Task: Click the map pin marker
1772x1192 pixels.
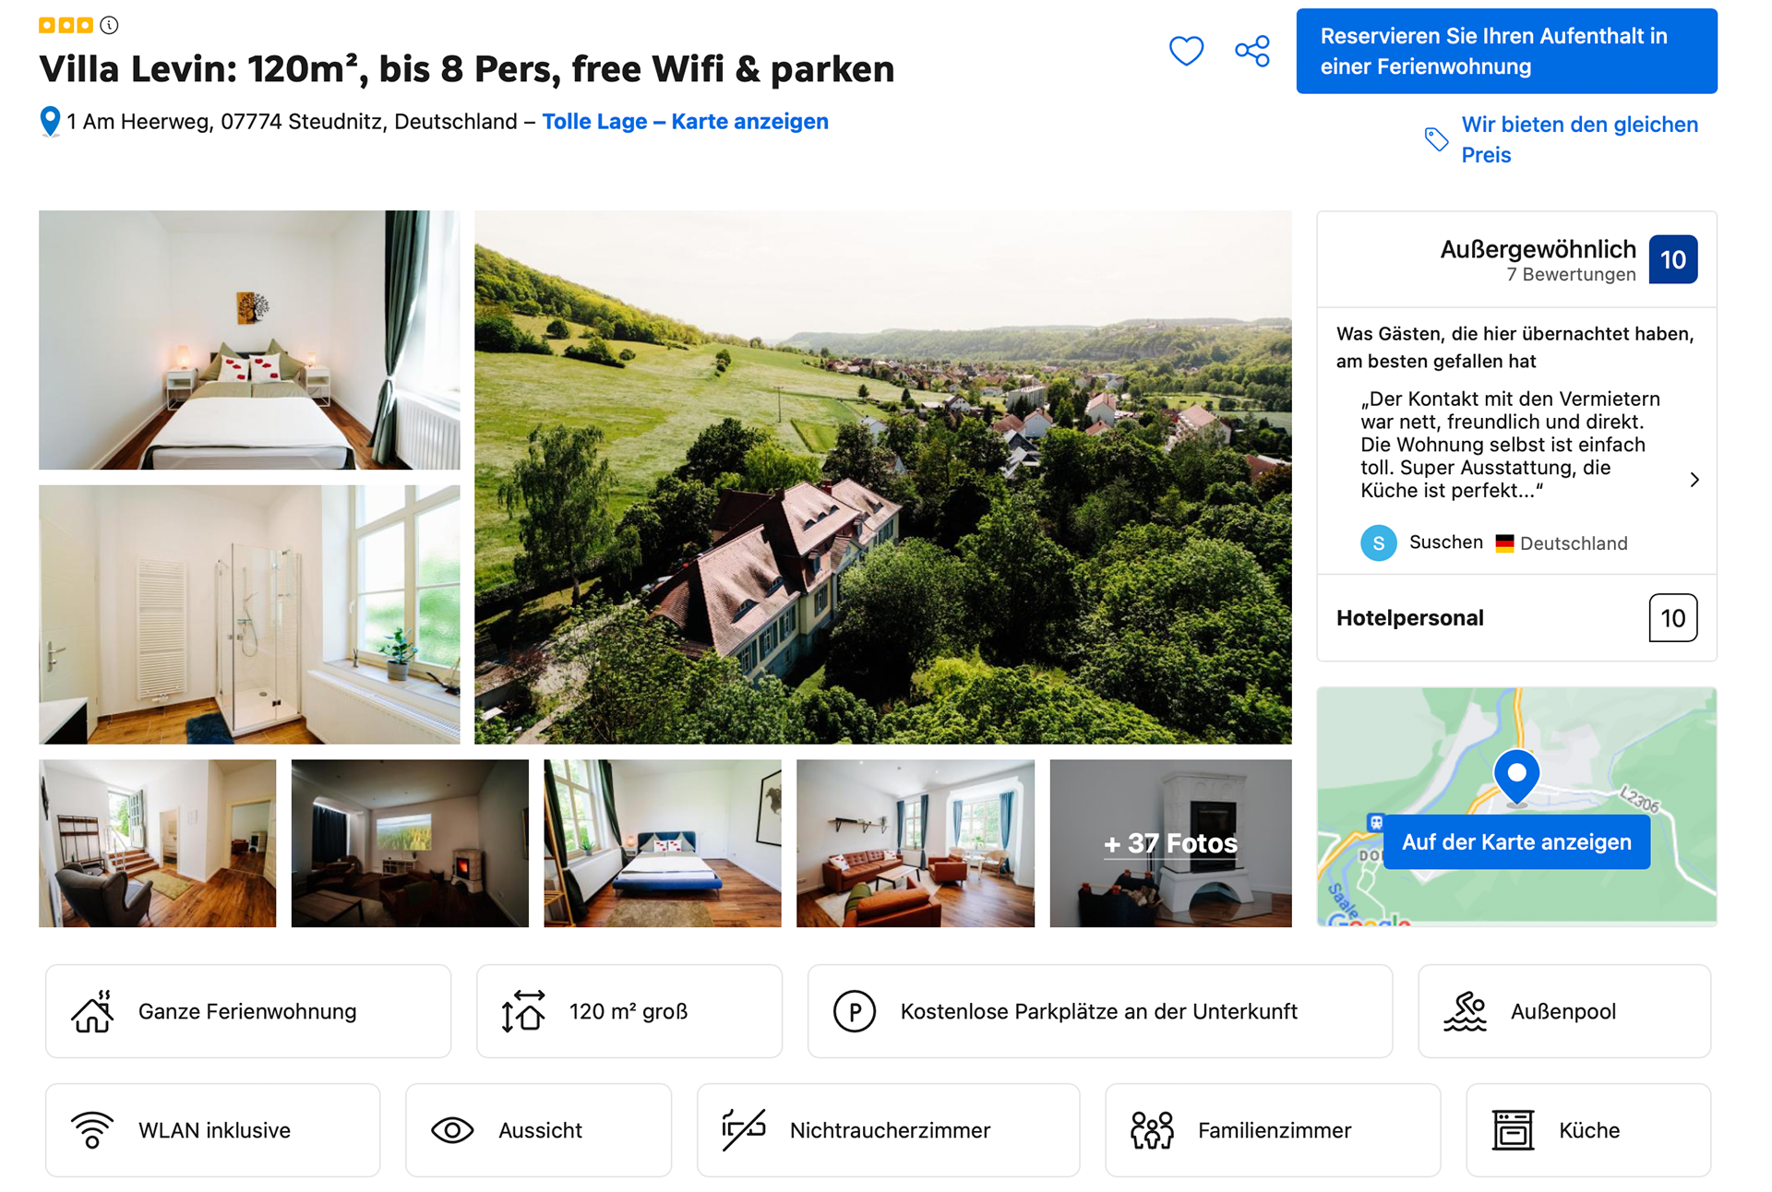Action: [1516, 778]
